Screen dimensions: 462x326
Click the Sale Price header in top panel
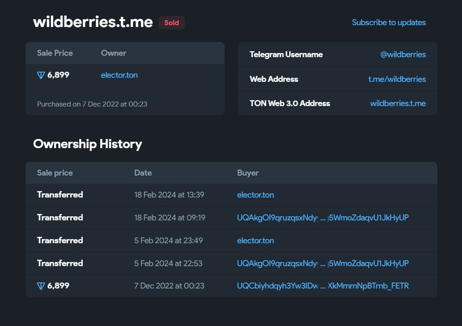pos(55,53)
